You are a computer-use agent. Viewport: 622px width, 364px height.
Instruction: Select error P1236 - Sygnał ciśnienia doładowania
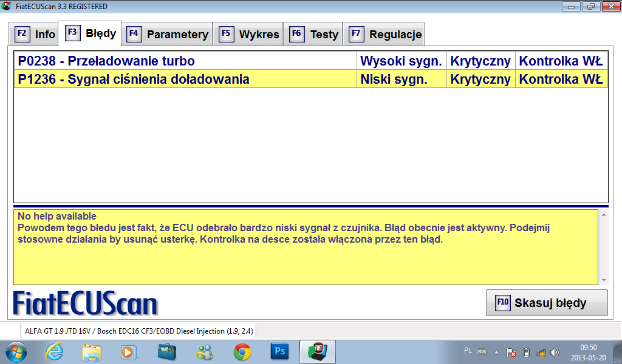185,79
